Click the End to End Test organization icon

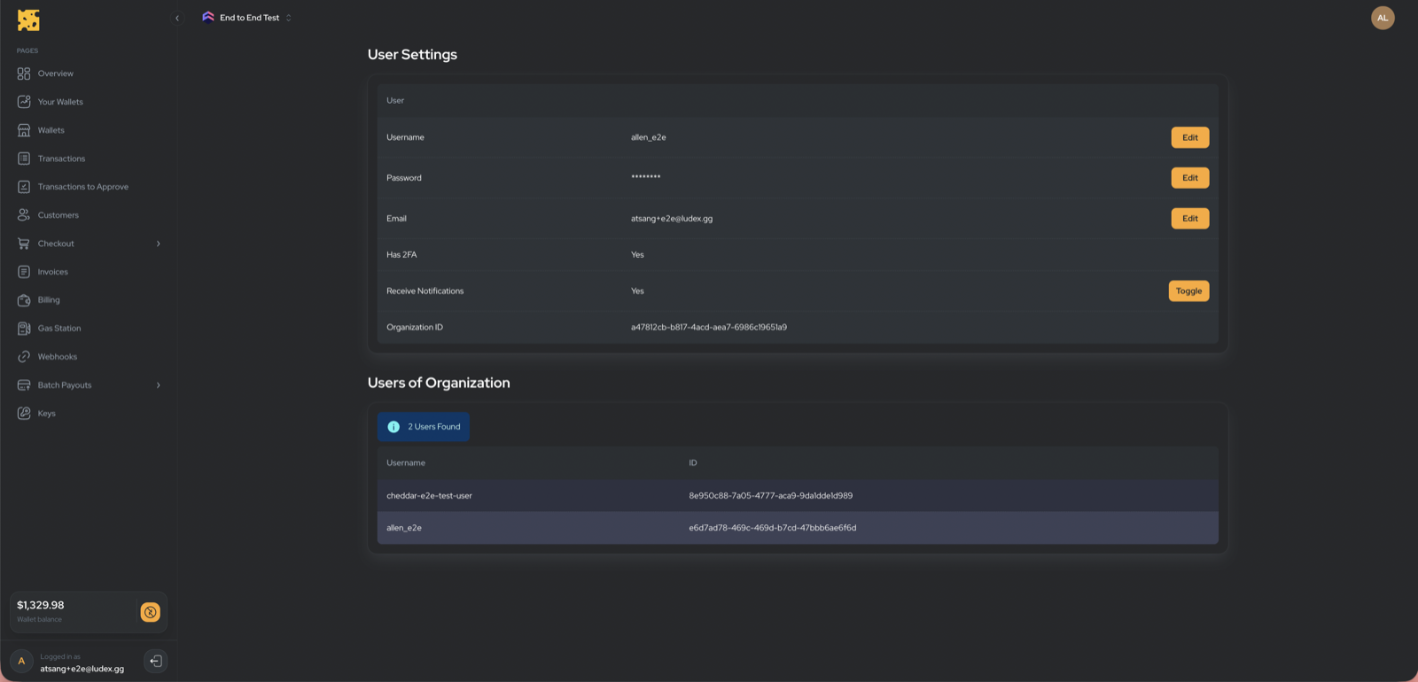point(208,17)
